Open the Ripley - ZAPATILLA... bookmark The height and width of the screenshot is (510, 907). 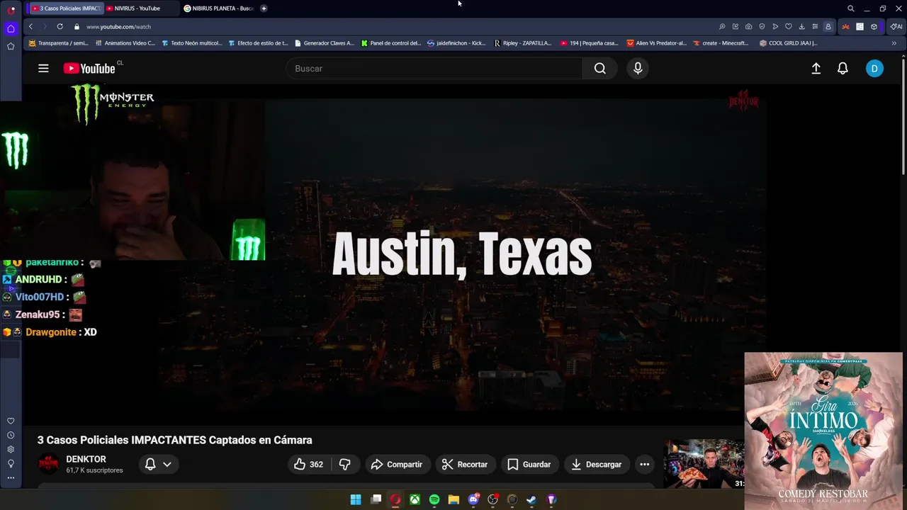click(x=523, y=43)
